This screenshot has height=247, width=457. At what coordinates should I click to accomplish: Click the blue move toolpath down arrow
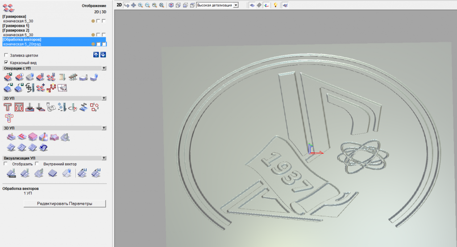click(103, 54)
